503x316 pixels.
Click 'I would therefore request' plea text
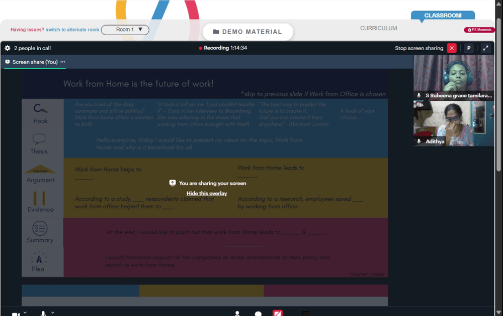coord(217,261)
